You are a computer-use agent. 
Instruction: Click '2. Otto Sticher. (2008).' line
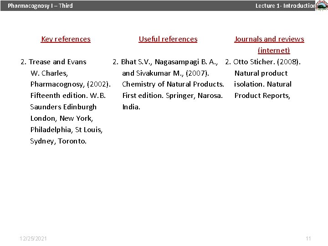click(263, 62)
